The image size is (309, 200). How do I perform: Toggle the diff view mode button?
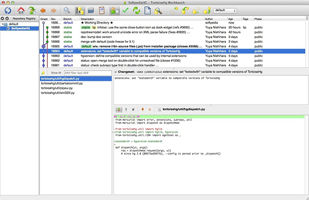(x=119, y=109)
